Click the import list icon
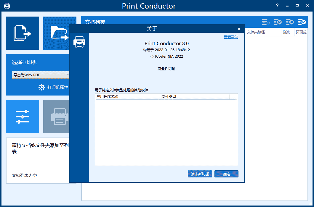The height and width of the screenshot is (207, 314). coord(302,22)
